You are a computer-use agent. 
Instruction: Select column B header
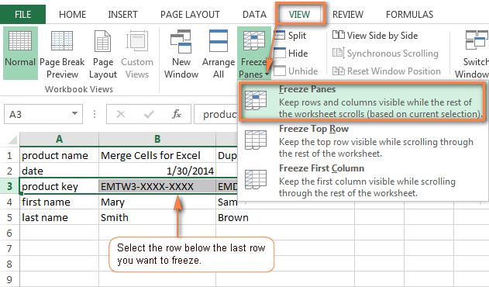pos(157,139)
